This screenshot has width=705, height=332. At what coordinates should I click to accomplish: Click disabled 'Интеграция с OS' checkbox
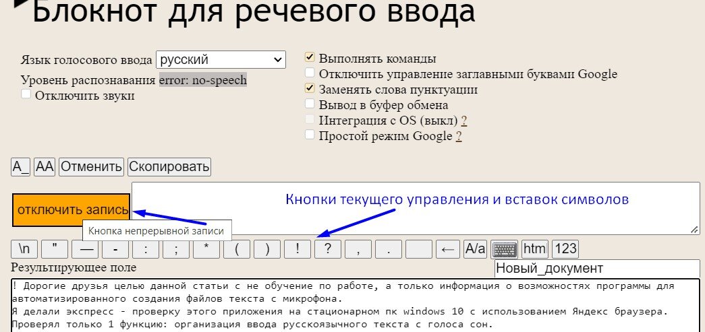pos(310,119)
